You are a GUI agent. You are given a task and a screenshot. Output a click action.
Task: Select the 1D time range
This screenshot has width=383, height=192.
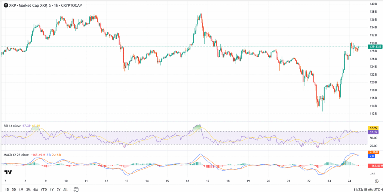7,189
